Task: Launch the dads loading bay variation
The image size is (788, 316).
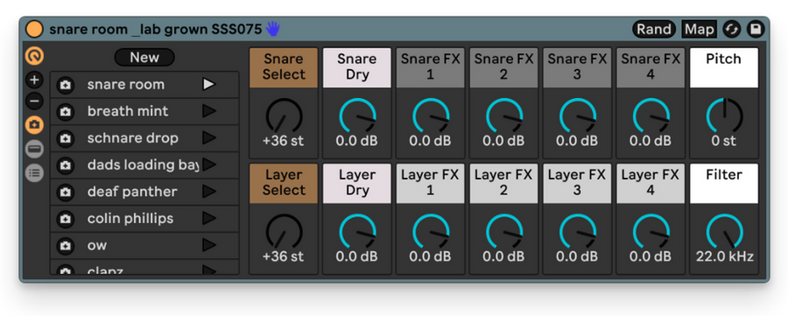Action: pyautogui.click(x=209, y=165)
